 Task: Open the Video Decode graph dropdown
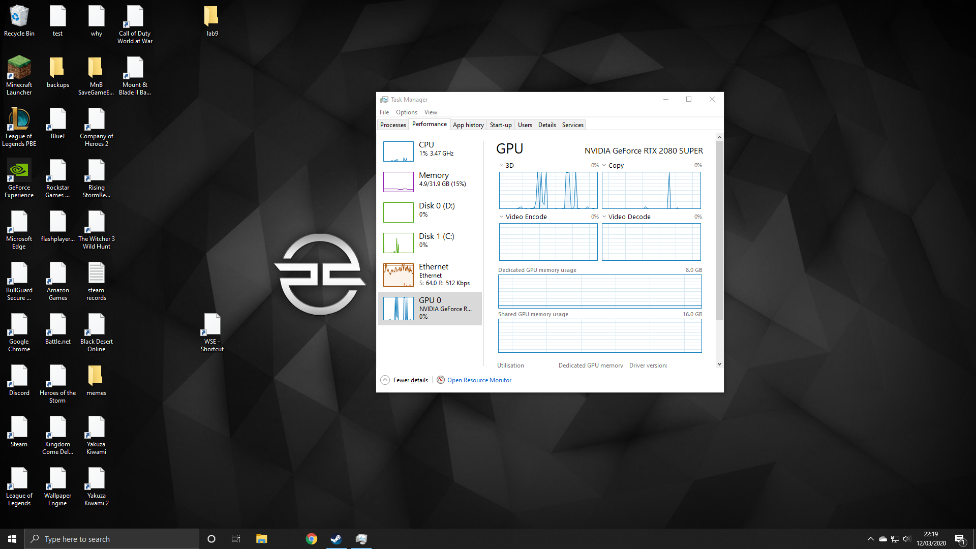click(604, 217)
